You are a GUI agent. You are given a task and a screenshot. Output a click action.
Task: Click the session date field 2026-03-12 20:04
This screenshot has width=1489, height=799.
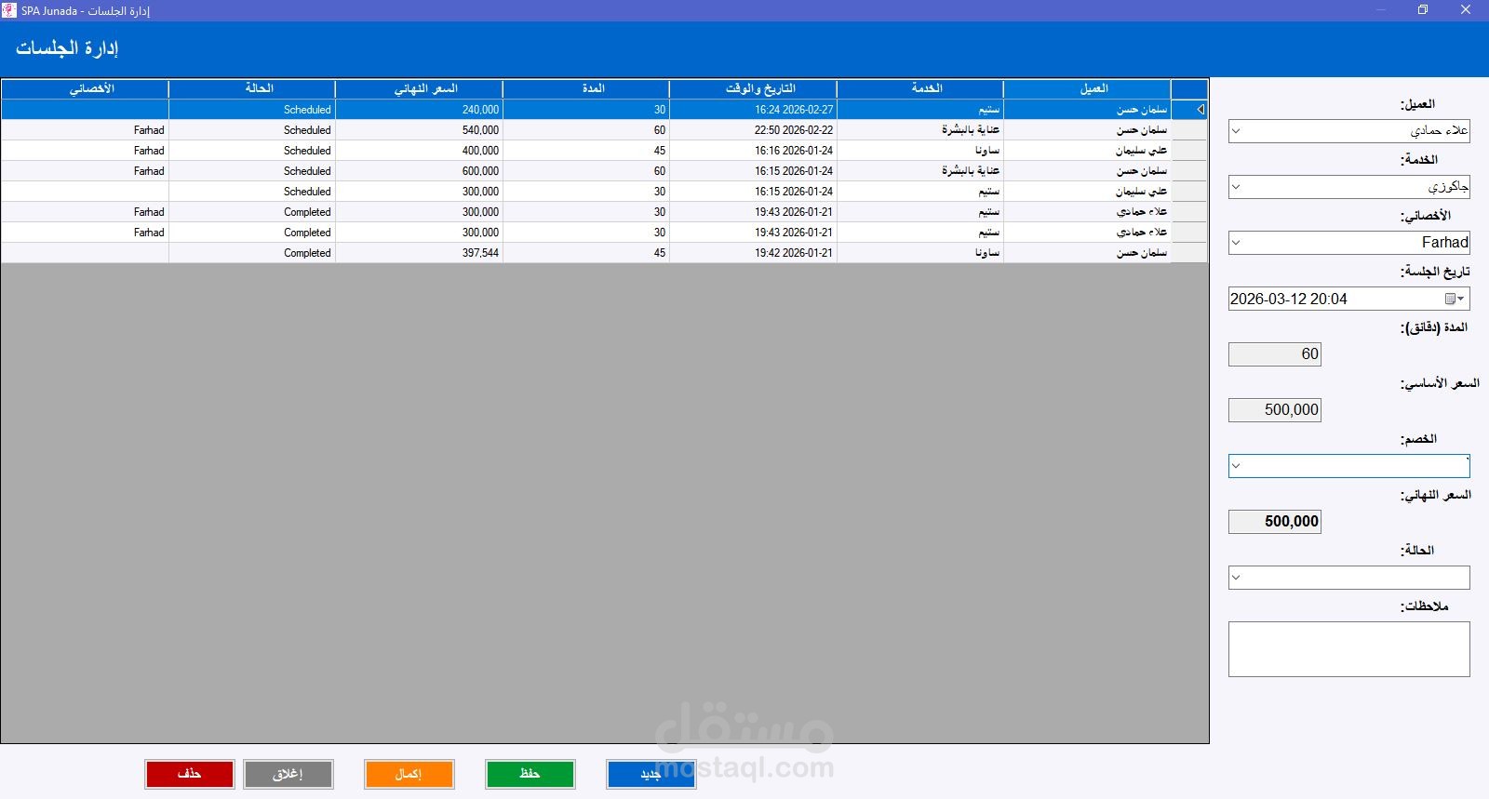pos(1335,299)
